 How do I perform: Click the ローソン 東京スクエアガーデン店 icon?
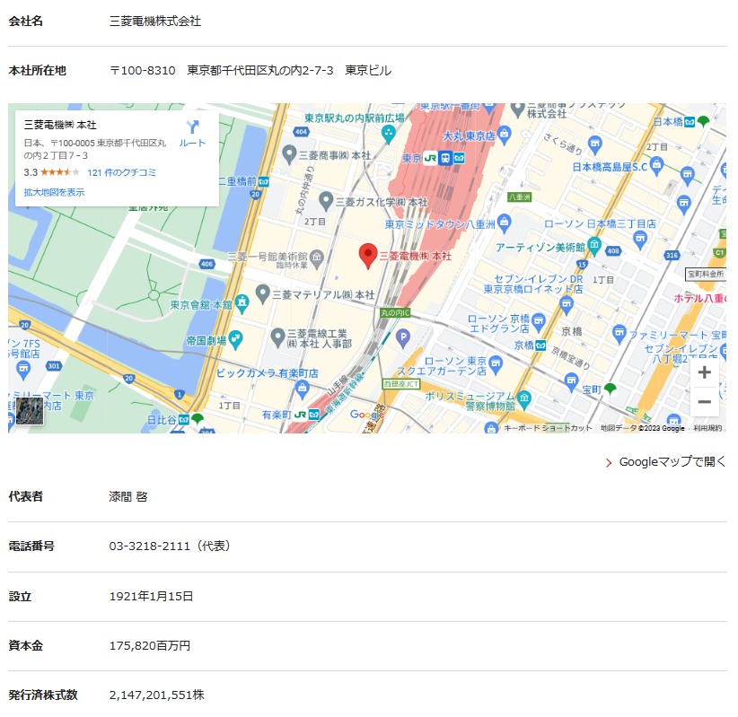click(496, 364)
